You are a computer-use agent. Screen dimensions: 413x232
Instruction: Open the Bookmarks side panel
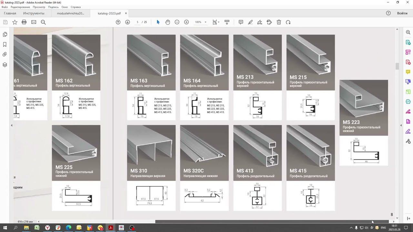(5, 44)
